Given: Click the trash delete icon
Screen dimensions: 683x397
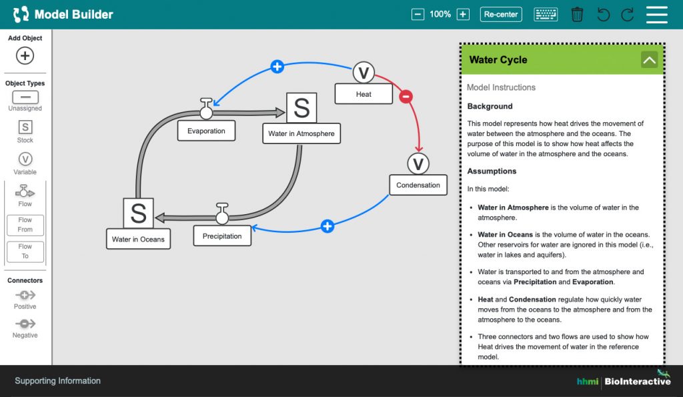Looking at the screenshot, I should click(x=577, y=15).
